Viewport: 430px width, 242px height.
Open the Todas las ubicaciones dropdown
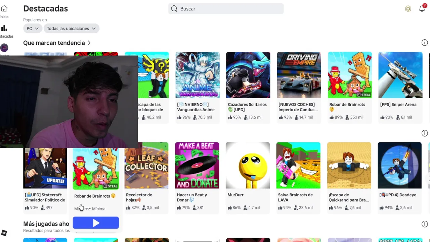point(71,29)
